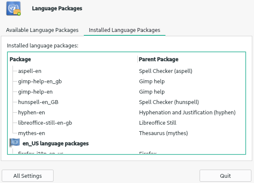This screenshot has width=254, height=183.
Task: Open the Installed Language Packages tab
Action: tap(124, 30)
